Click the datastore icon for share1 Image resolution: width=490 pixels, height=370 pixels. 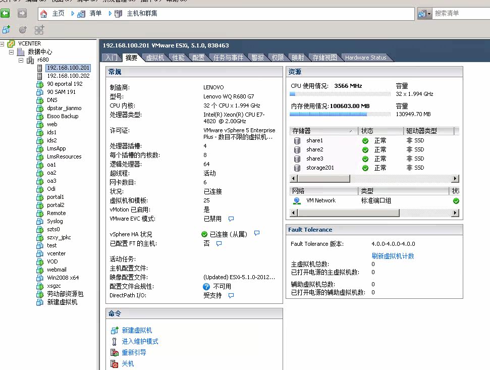(297, 141)
